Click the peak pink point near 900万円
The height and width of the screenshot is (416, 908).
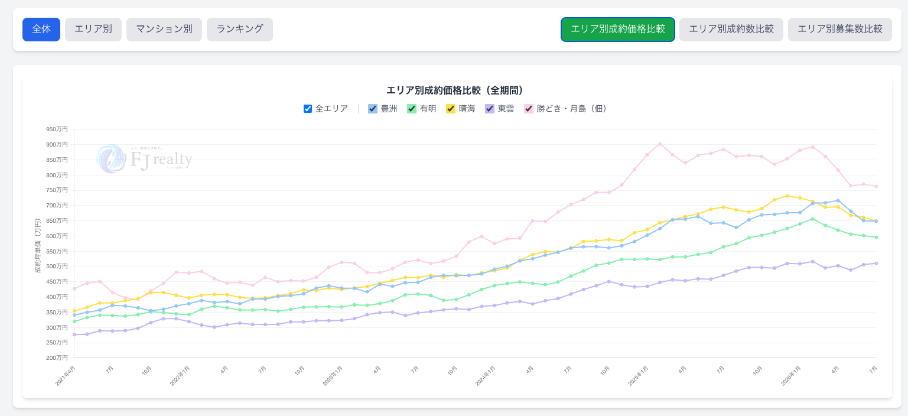660,144
